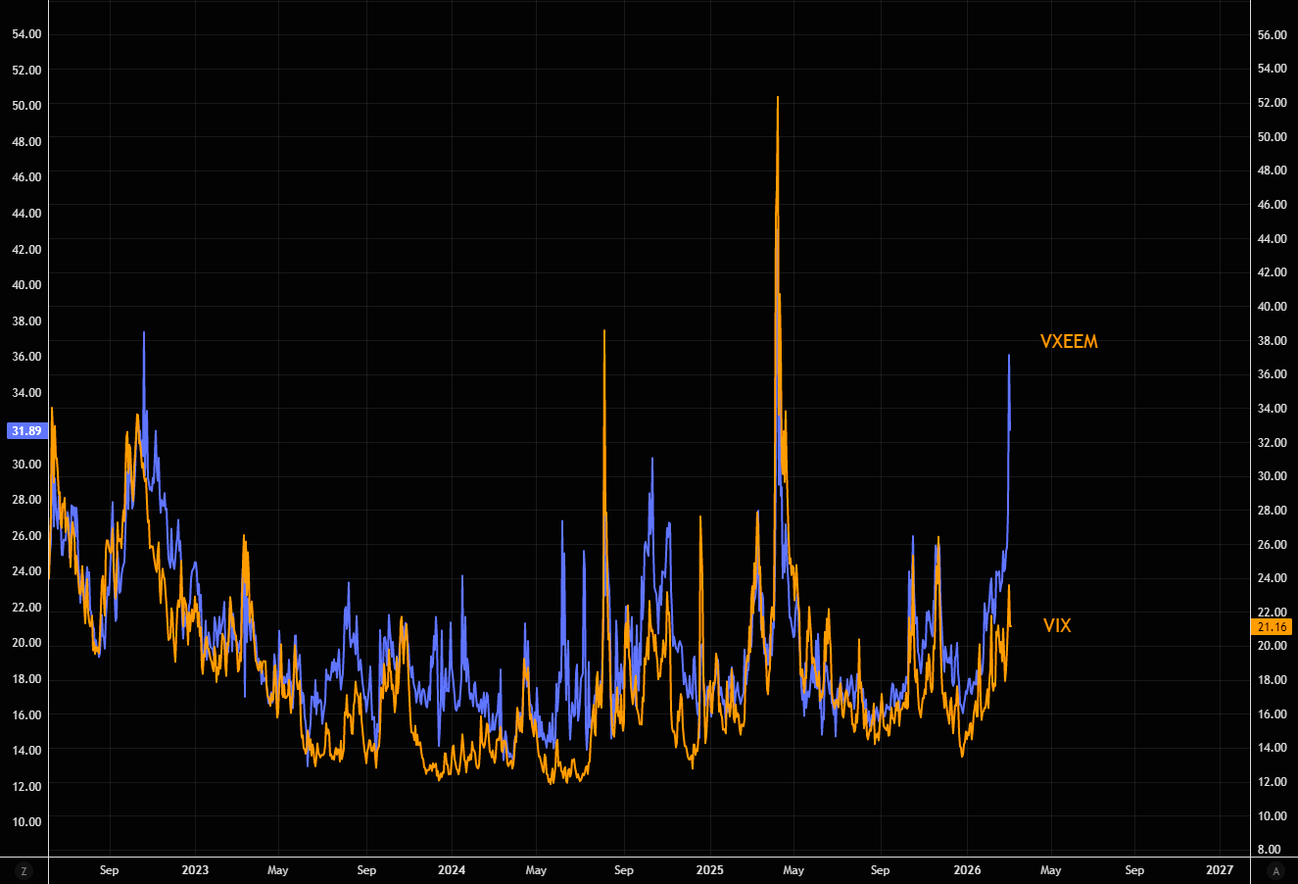
Task: Click 56.00 on the right price scale
Action: (1272, 35)
